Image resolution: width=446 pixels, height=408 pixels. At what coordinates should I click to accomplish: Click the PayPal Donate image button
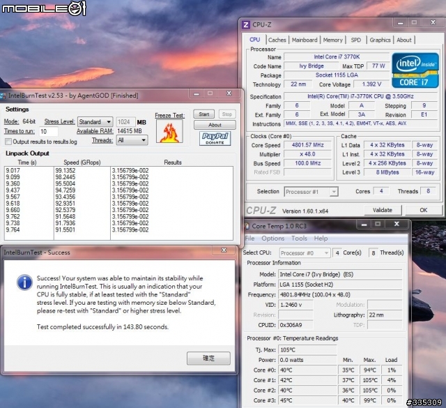215,138
